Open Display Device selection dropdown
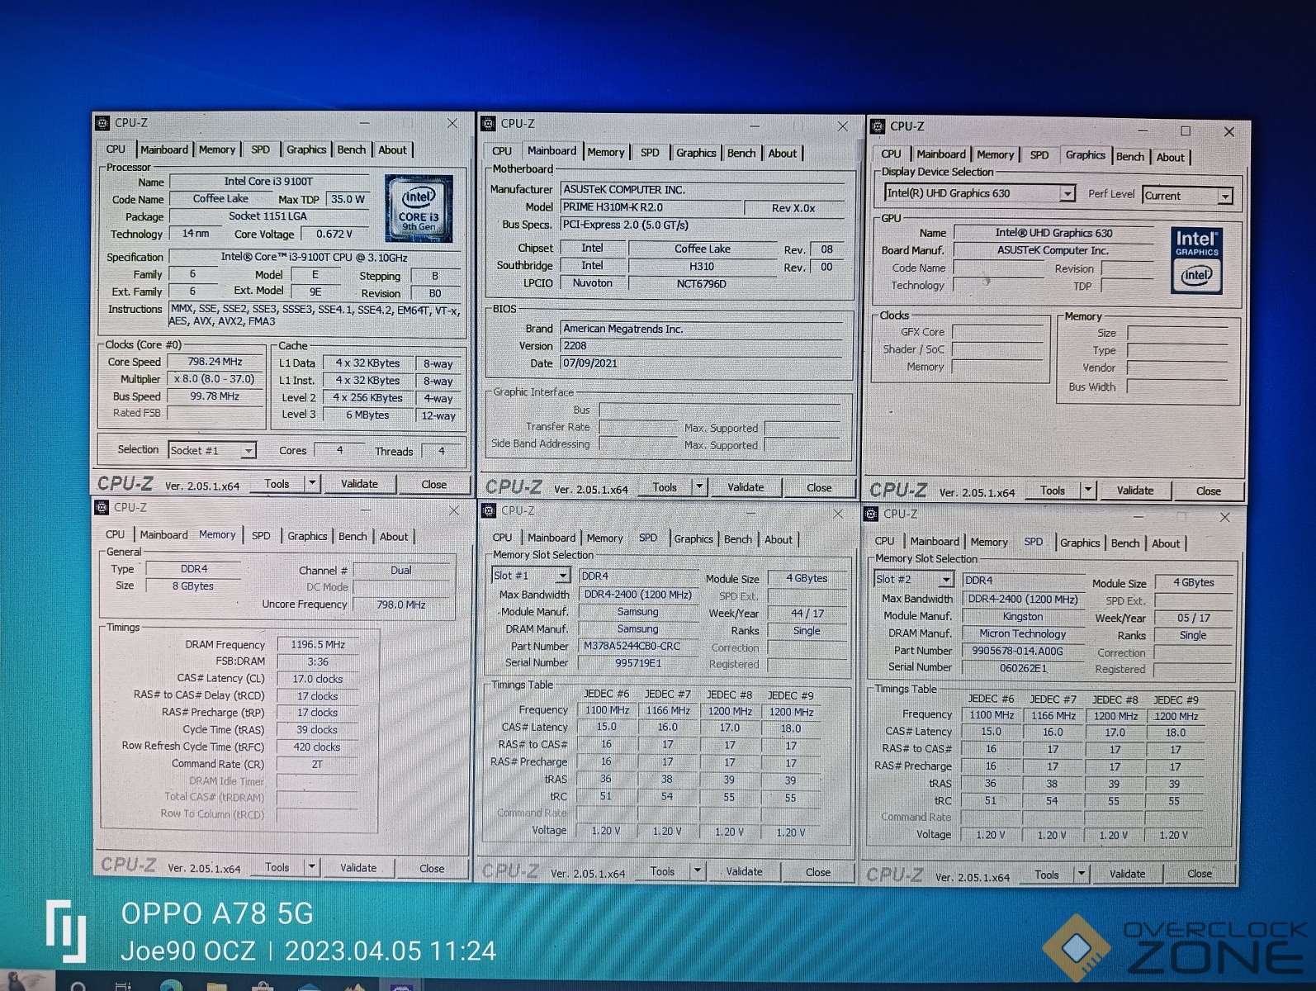 click(x=1067, y=193)
